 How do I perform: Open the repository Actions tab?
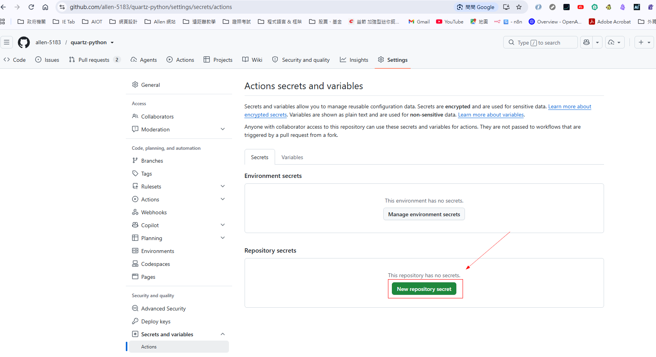pyautogui.click(x=180, y=60)
